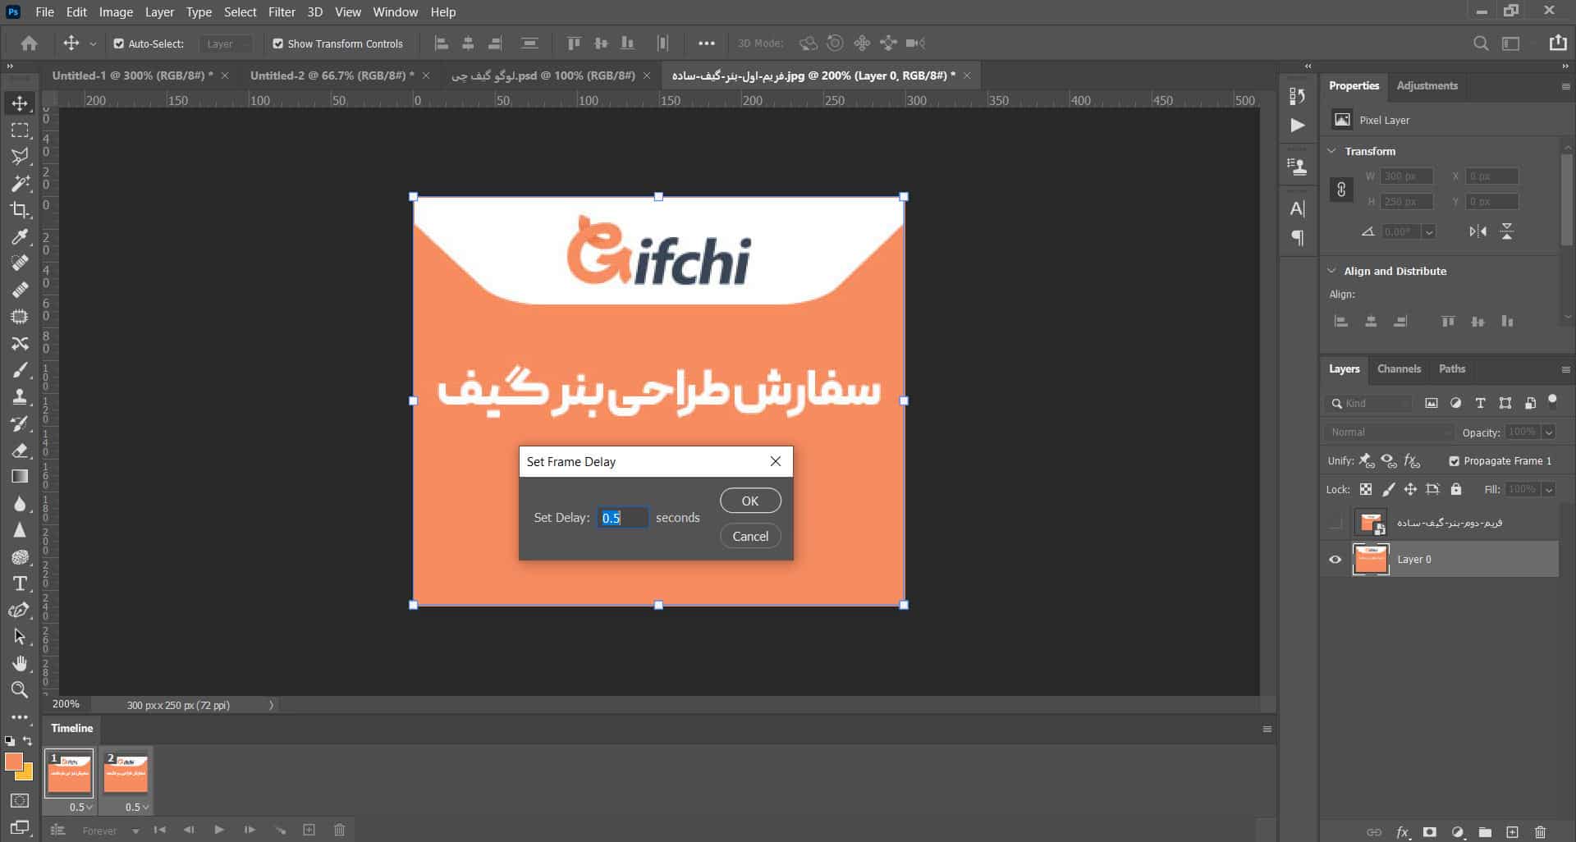This screenshot has height=842, width=1576.
Task: Close the Set Frame Delay dialog
Action: [776, 461]
